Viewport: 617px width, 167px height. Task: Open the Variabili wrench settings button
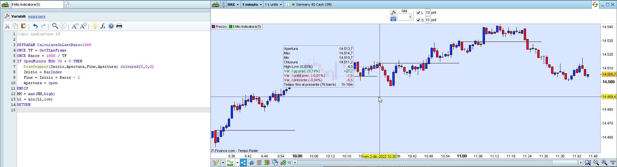tap(7, 16)
